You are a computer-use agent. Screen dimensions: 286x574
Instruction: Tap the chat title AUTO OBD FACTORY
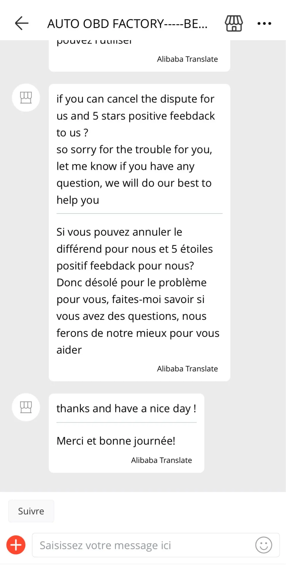tap(127, 24)
